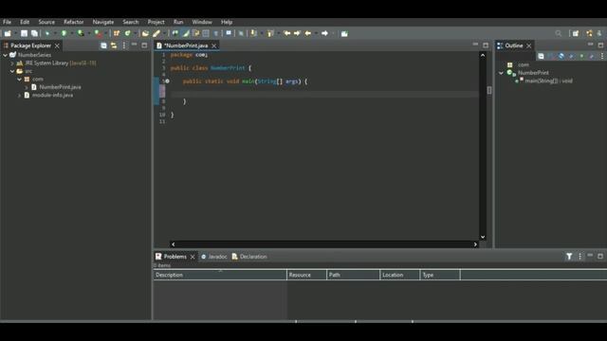607x341 pixels.
Task: Expand the module-info.java node
Action: click(19, 95)
